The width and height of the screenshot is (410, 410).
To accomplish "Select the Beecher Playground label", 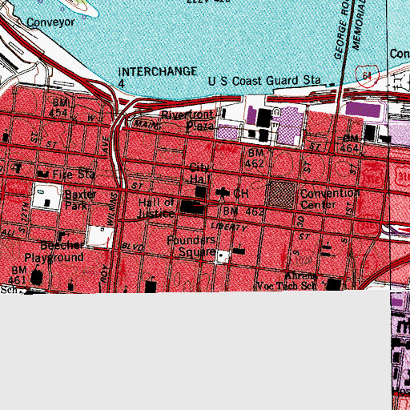I will click(54, 251).
